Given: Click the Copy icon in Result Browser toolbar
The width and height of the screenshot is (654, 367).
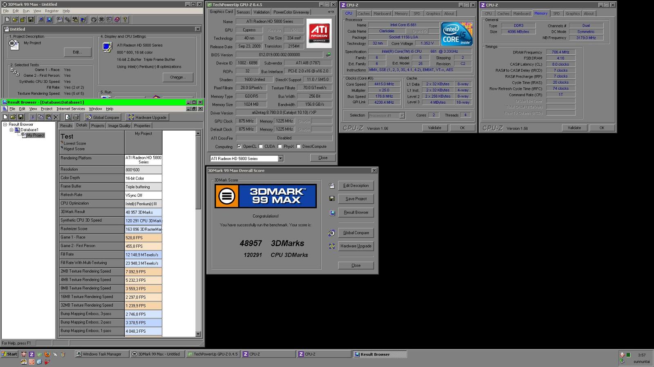Looking at the screenshot, I should pos(40,117).
